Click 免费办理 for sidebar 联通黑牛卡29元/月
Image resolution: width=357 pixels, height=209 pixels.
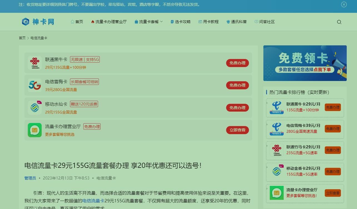pos(333,107)
